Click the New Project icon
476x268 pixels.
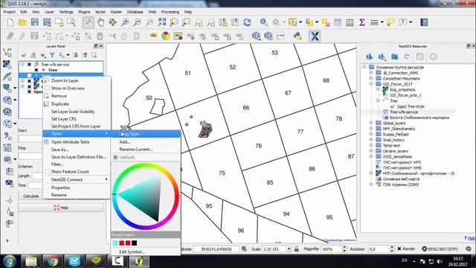click(10, 22)
